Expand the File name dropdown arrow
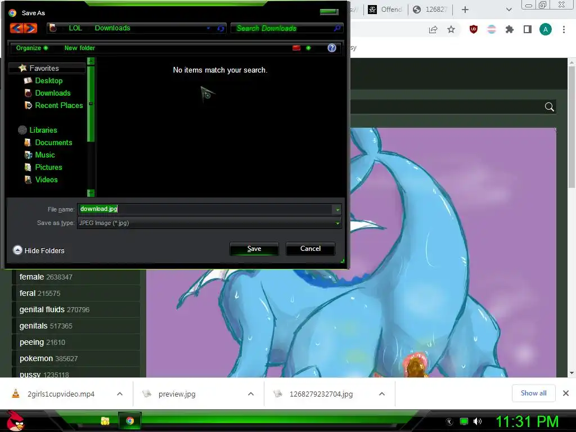576x432 pixels. pos(337,210)
